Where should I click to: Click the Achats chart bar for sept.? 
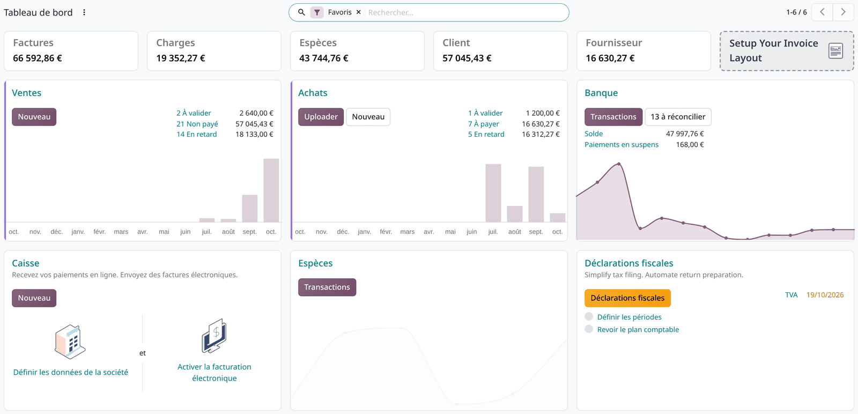tap(536, 194)
